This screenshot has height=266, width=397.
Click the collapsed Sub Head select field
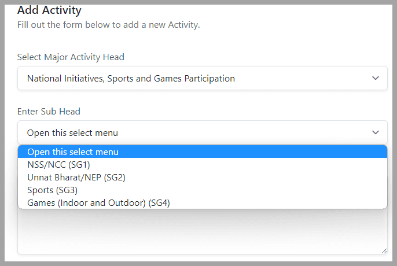point(203,132)
